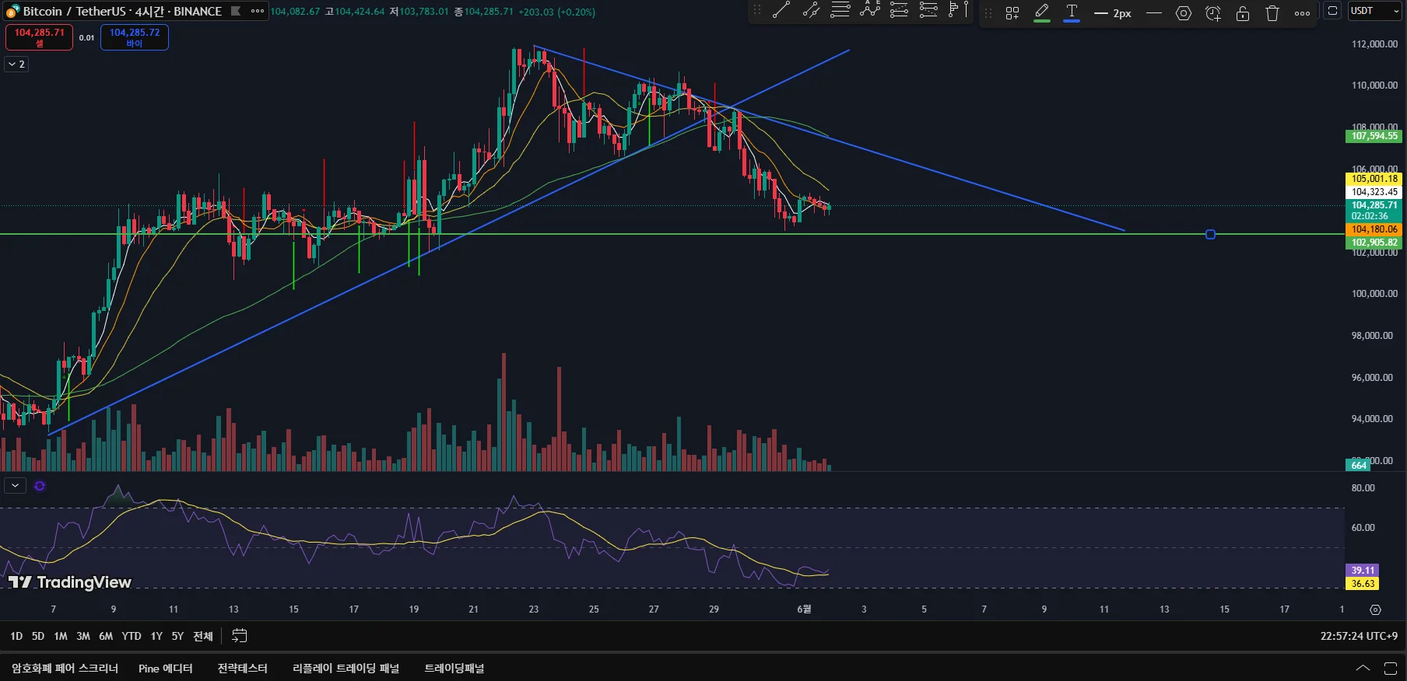Click the flag icon beside BINANCE
Viewport: 1407px width, 681px height.
[x=236, y=11]
